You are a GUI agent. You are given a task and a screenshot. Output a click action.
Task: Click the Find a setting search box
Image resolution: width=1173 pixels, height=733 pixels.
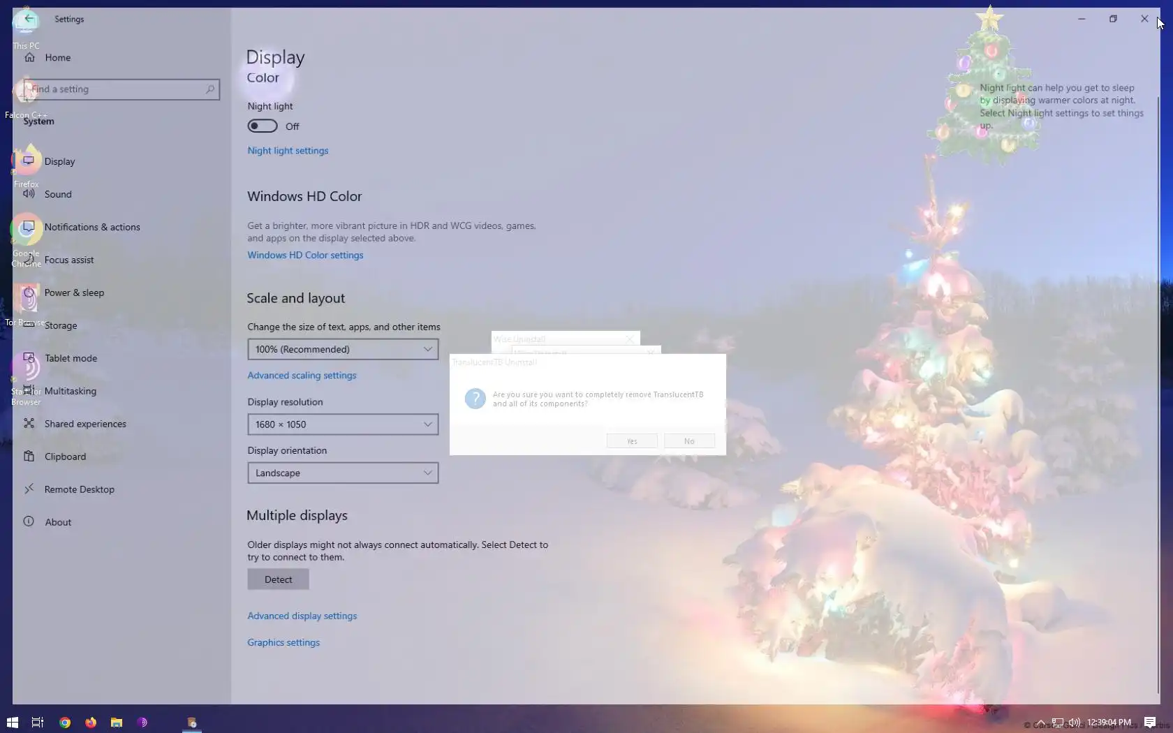(121, 89)
